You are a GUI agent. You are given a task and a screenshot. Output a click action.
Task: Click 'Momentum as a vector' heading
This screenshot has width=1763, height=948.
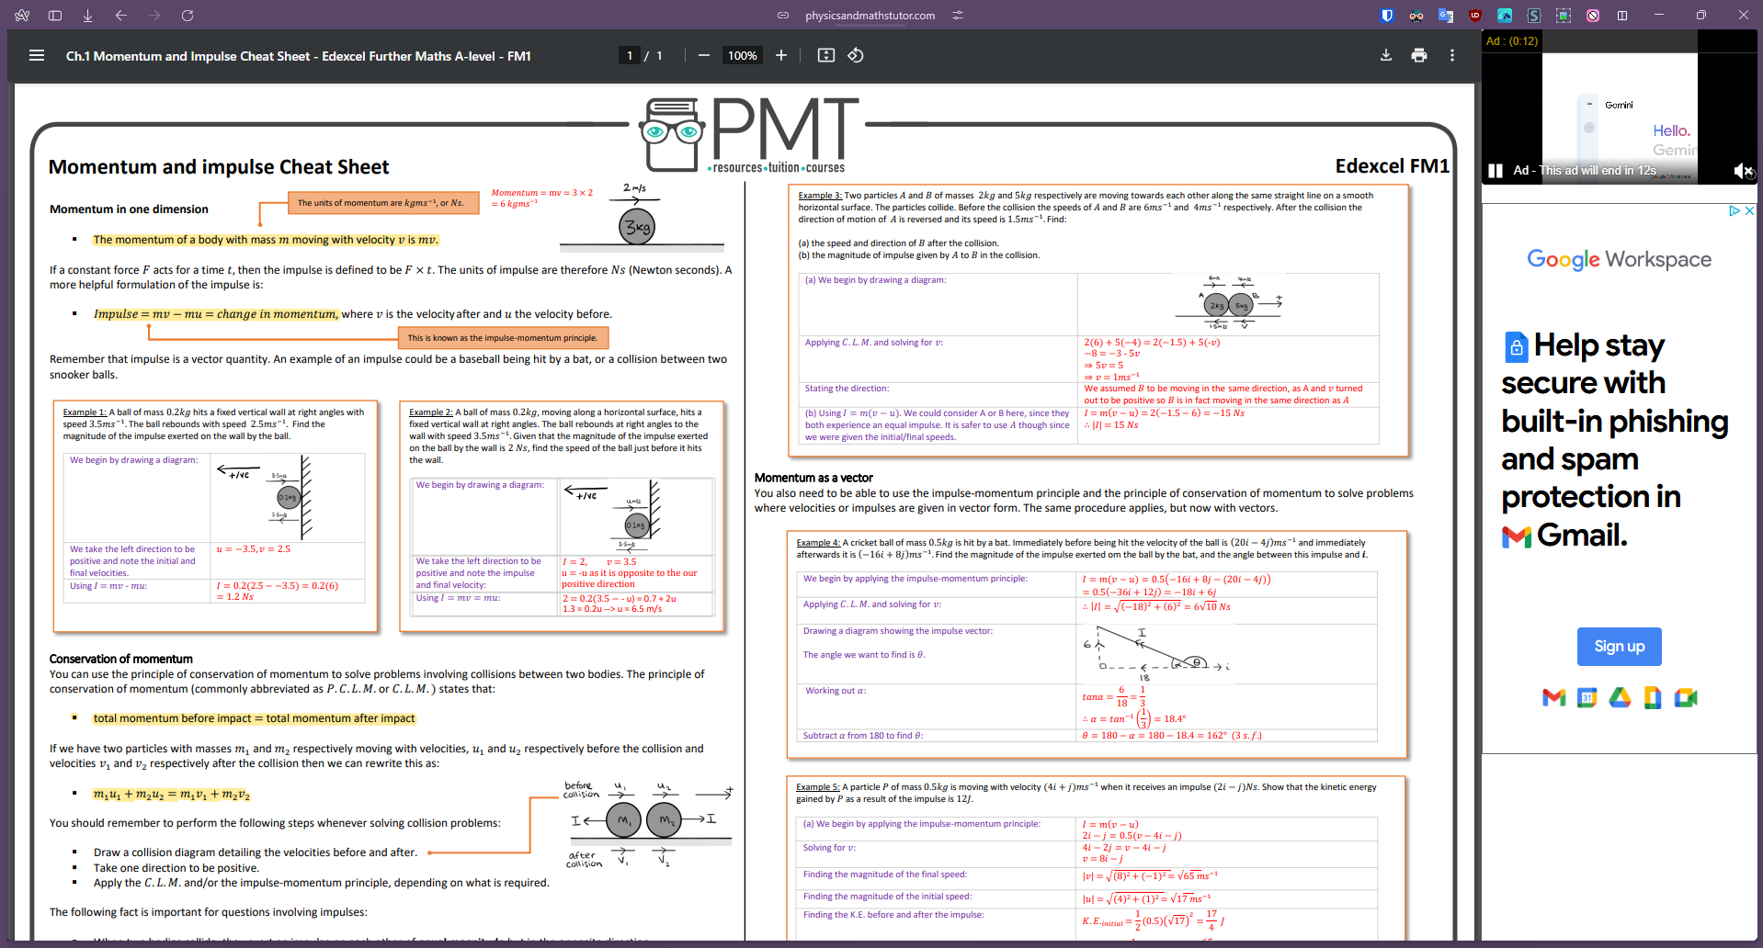(813, 478)
